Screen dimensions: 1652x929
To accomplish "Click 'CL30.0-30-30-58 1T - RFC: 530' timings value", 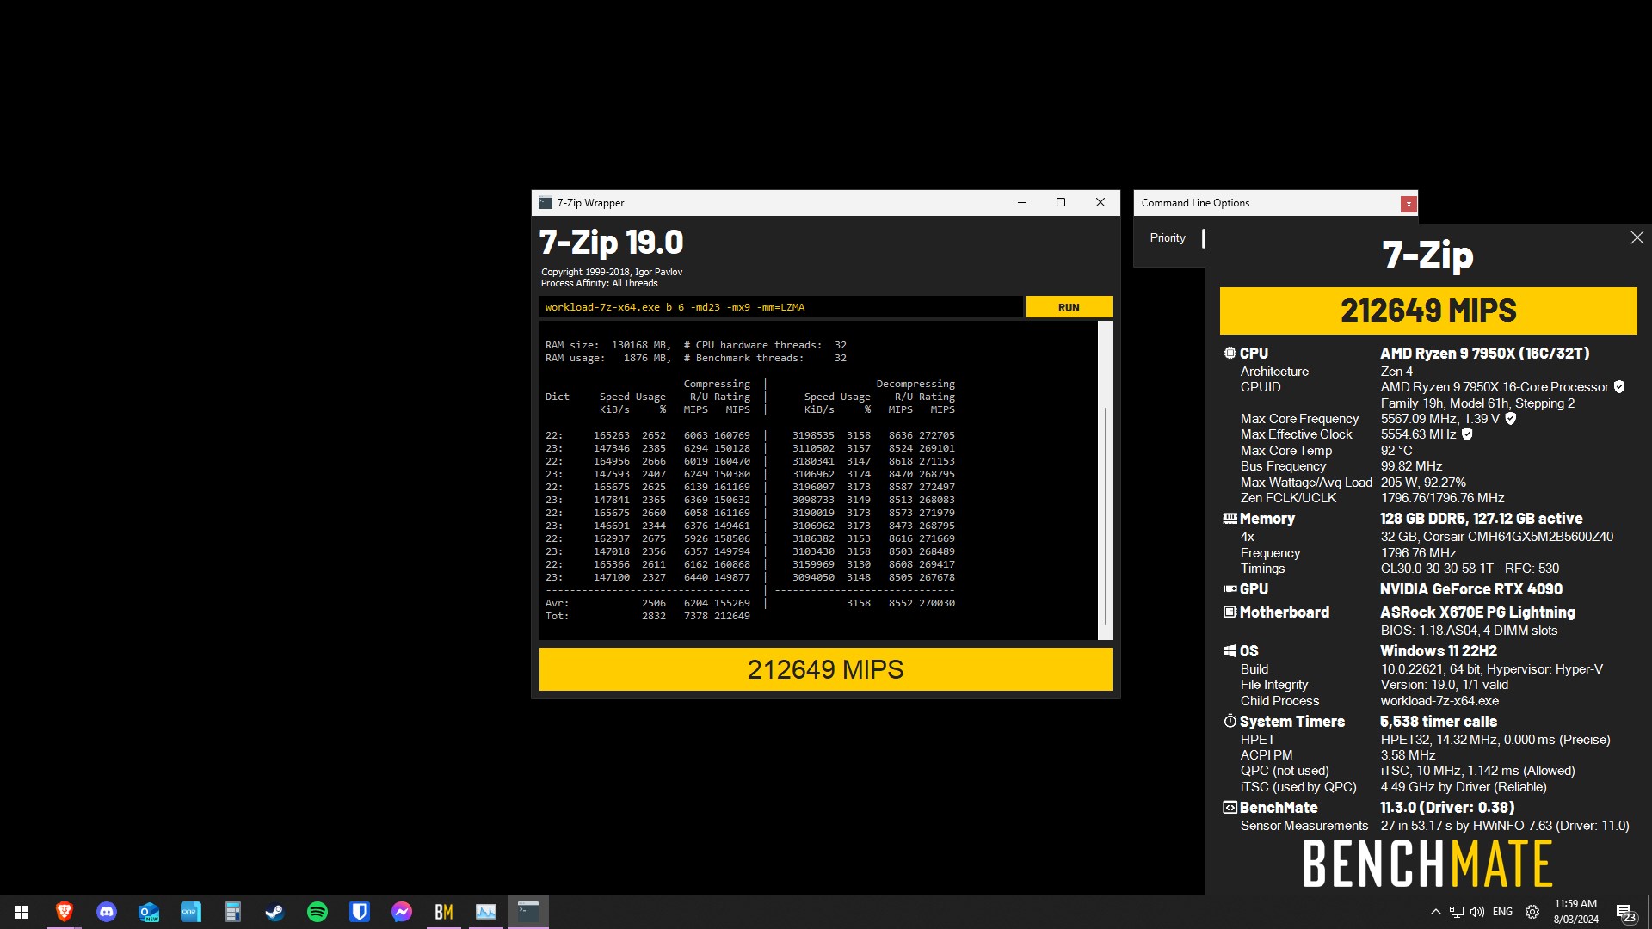I will point(1470,569).
